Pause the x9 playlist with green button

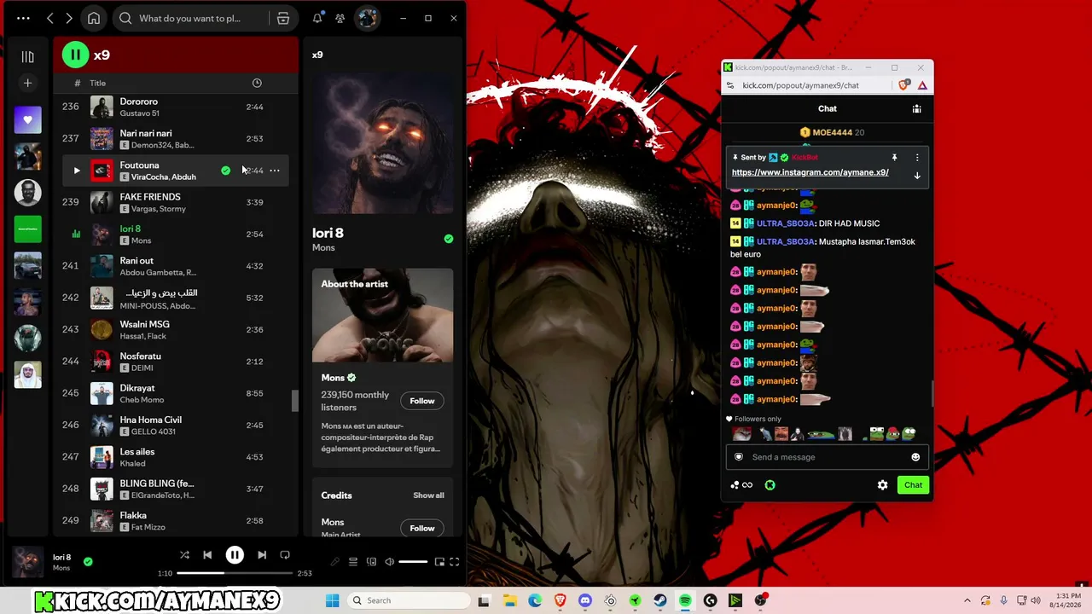tap(75, 55)
